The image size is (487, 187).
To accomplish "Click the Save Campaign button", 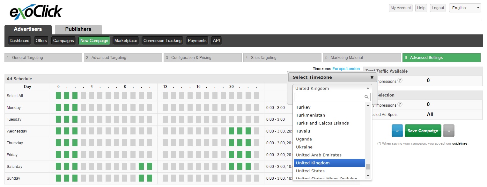I will click(423, 131).
